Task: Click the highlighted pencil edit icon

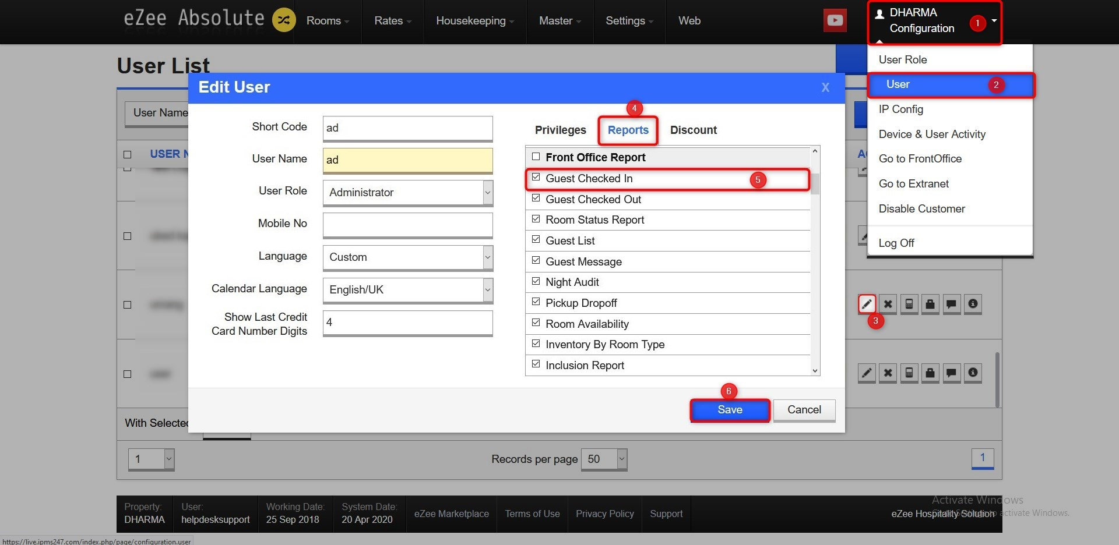Action: pyautogui.click(x=867, y=304)
